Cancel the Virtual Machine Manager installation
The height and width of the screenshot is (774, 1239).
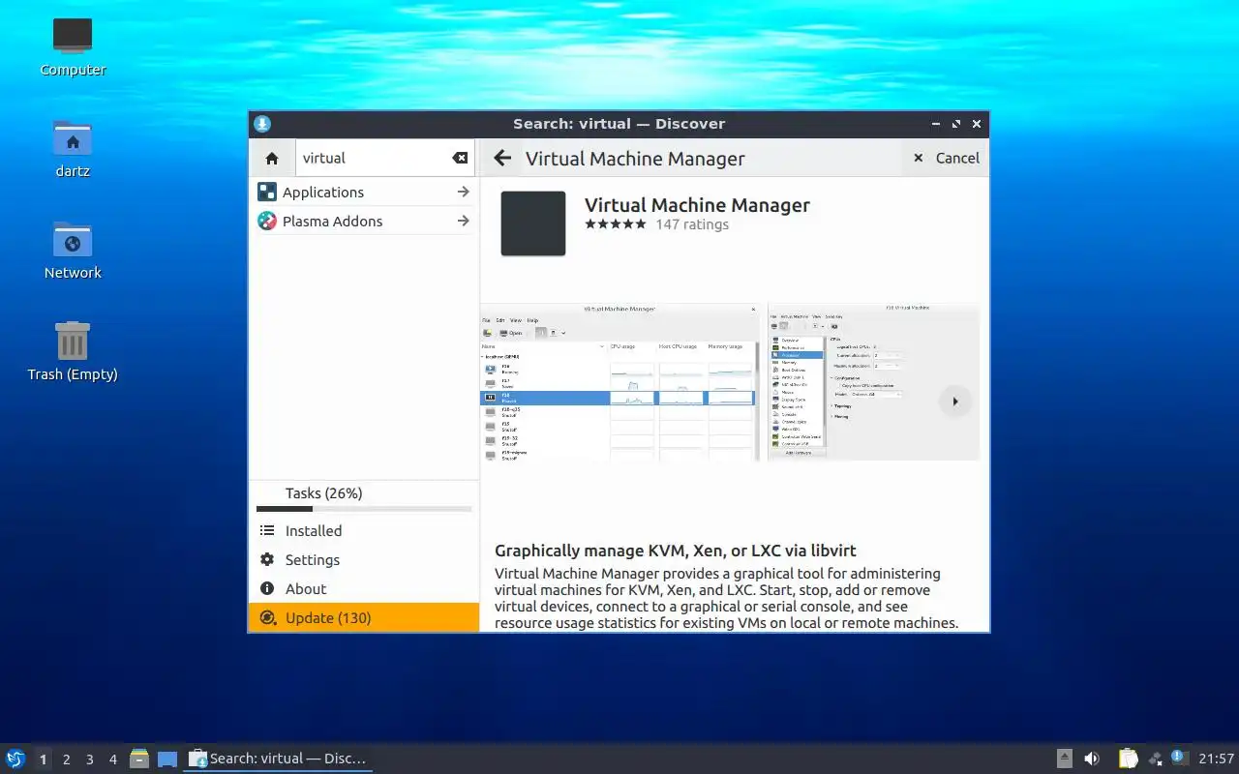[x=947, y=158]
